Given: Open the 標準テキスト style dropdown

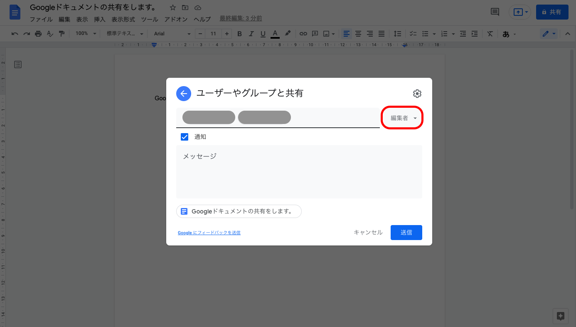Looking at the screenshot, I should pyautogui.click(x=125, y=34).
